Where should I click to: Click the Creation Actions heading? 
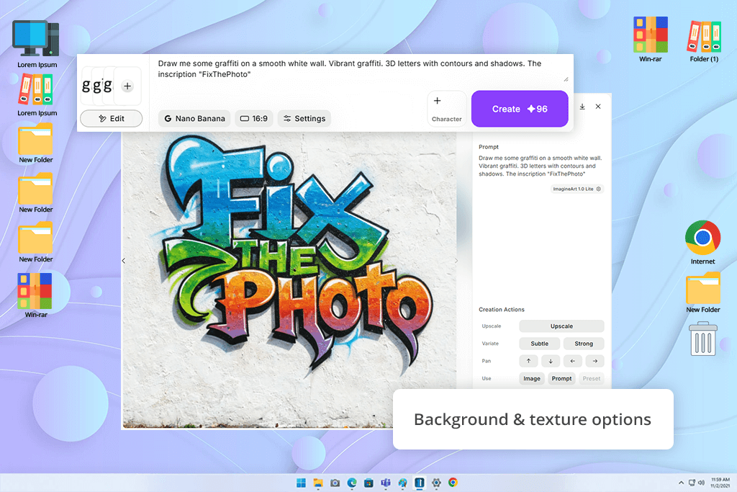[501, 310]
